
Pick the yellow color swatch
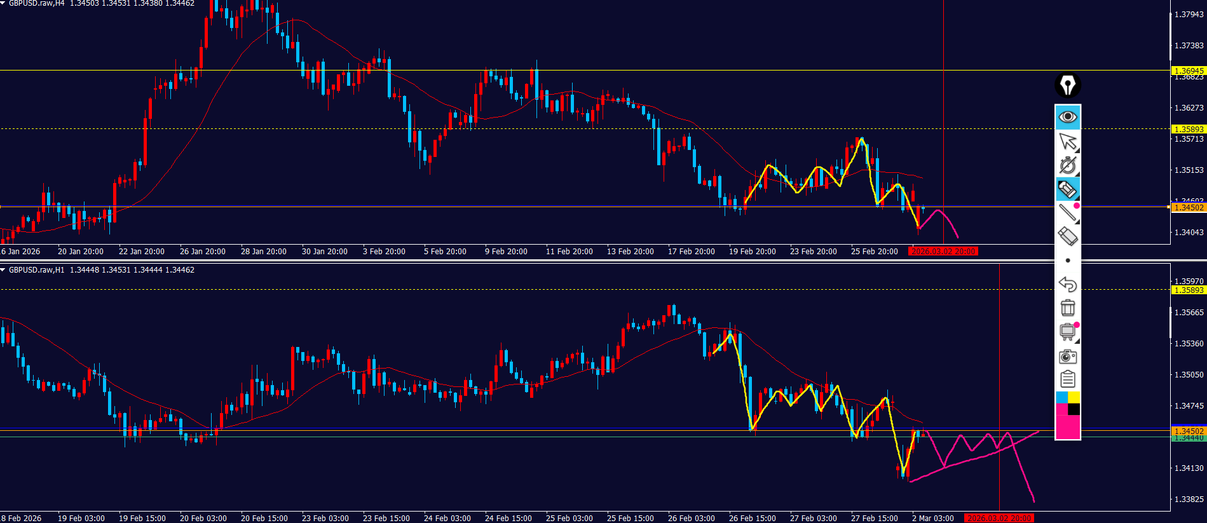tap(1074, 398)
